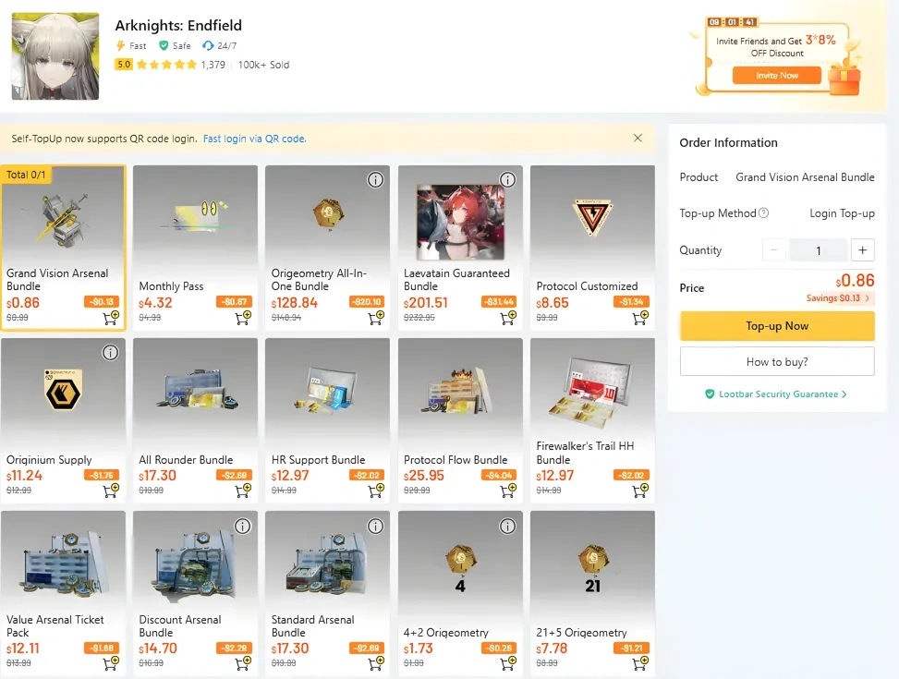Add Monthly Pass to cart
Image resolution: width=899 pixels, height=679 pixels.
[244, 319]
